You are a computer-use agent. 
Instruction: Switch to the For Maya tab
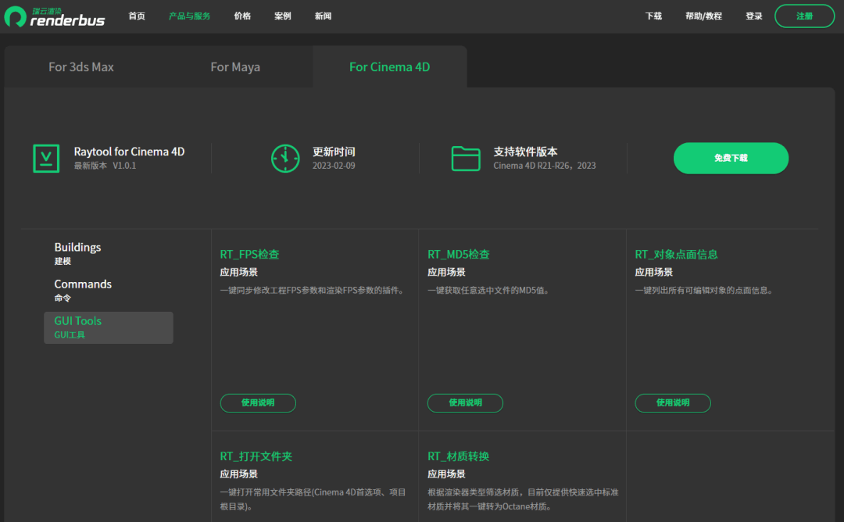(x=235, y=67)
